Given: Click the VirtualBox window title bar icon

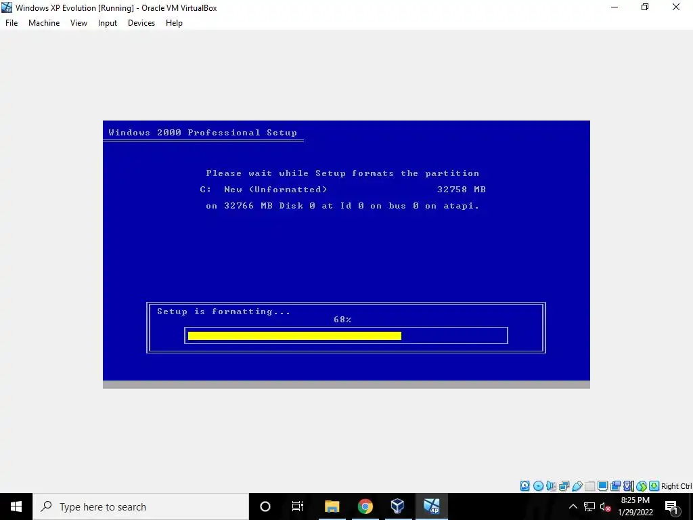Looking at the screenshot, I should [x=7, y=7].
